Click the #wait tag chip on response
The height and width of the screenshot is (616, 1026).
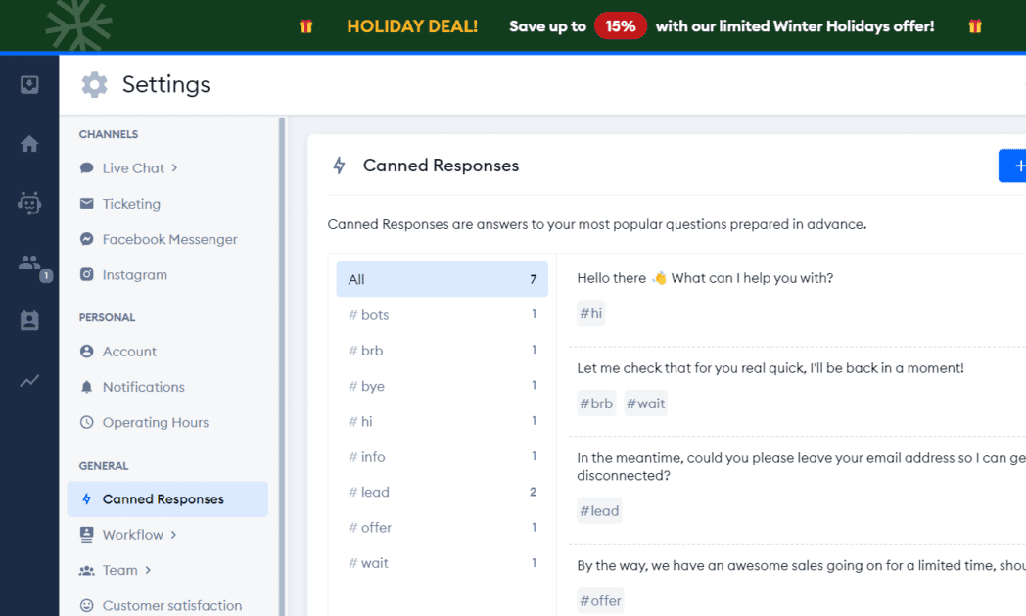(646, 403)
